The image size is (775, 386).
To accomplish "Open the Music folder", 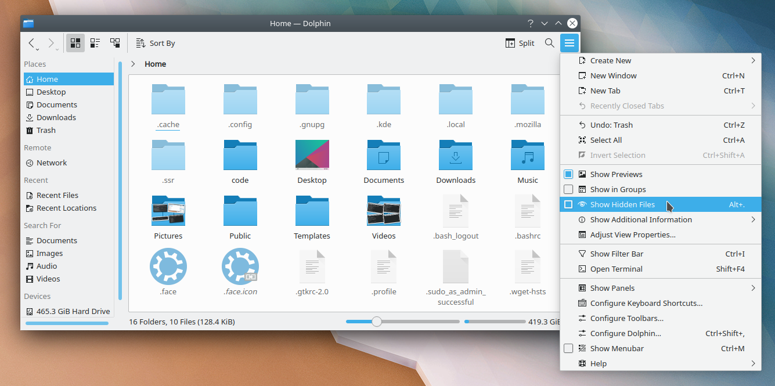I will click(527, 162).
